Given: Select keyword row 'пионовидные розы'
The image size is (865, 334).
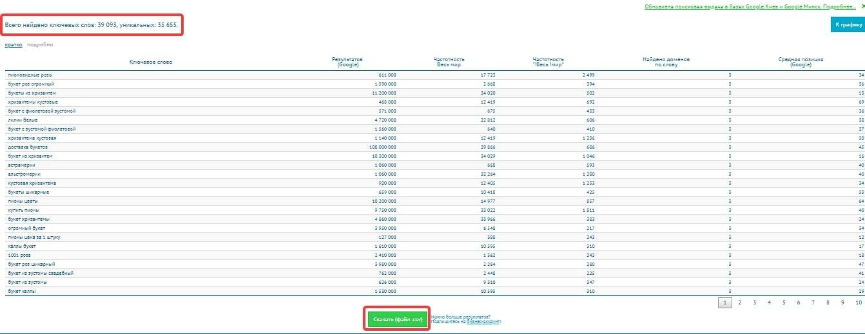Looking at the screenshot, I should [435, 75].
